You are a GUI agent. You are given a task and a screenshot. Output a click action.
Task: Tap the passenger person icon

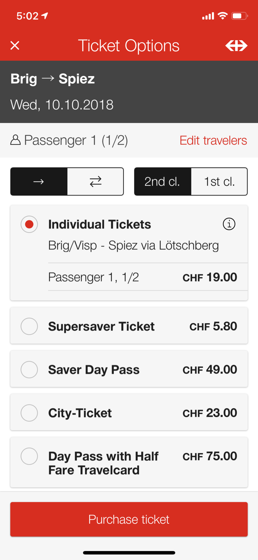pyautogui.click(x=16, y=140)
